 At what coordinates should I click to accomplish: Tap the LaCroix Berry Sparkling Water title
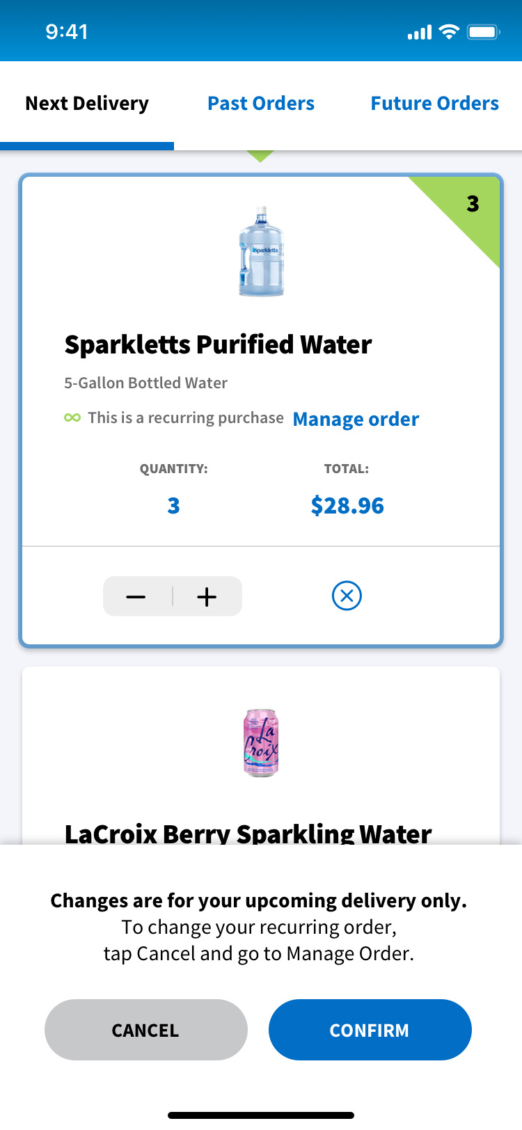248,833
